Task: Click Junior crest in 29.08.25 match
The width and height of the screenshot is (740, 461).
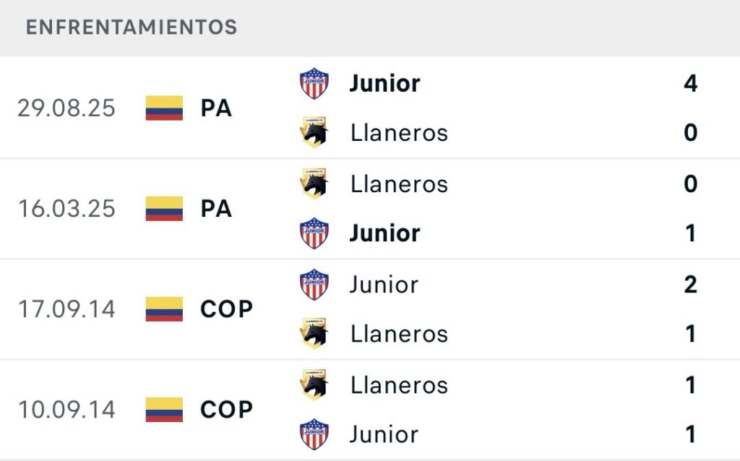Action: pos(314,83)
